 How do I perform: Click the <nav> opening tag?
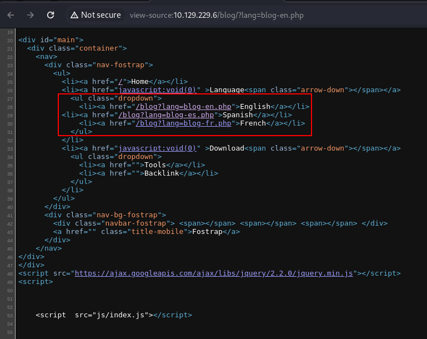coord(47,57)
